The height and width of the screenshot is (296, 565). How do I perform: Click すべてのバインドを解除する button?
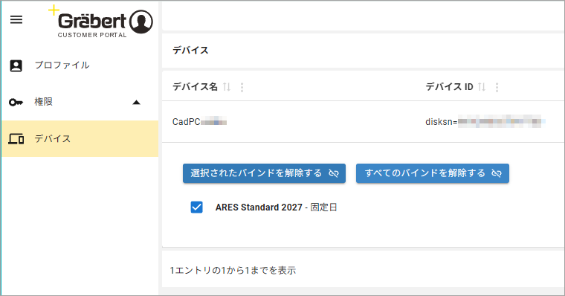(x=433, y=173)
